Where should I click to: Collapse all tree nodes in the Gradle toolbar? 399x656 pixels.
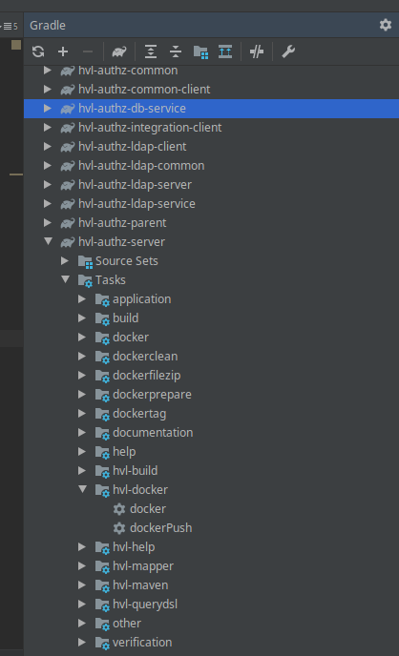(176, 51)
